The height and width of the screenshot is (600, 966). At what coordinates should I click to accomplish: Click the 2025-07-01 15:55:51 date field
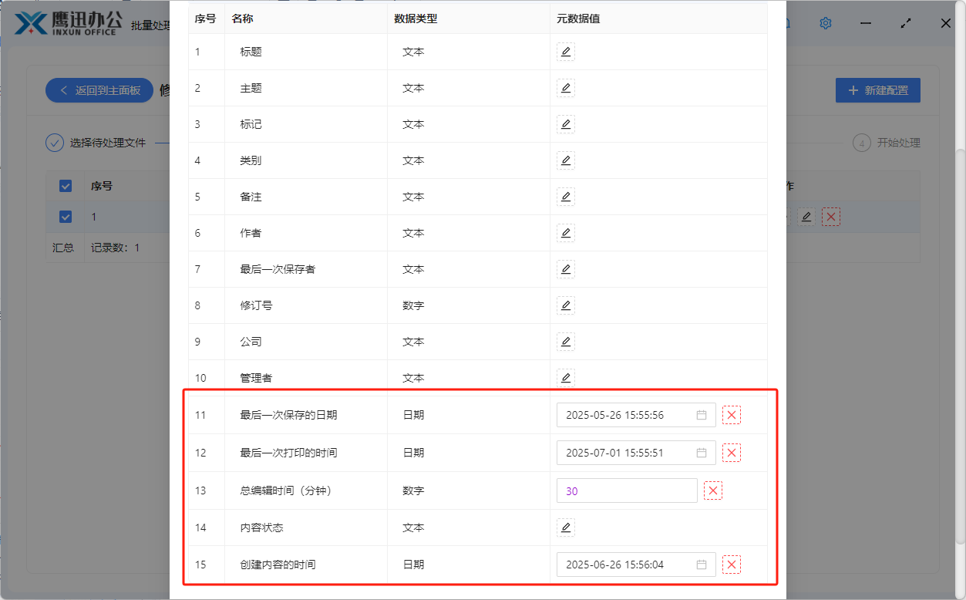tap(636, 453)
